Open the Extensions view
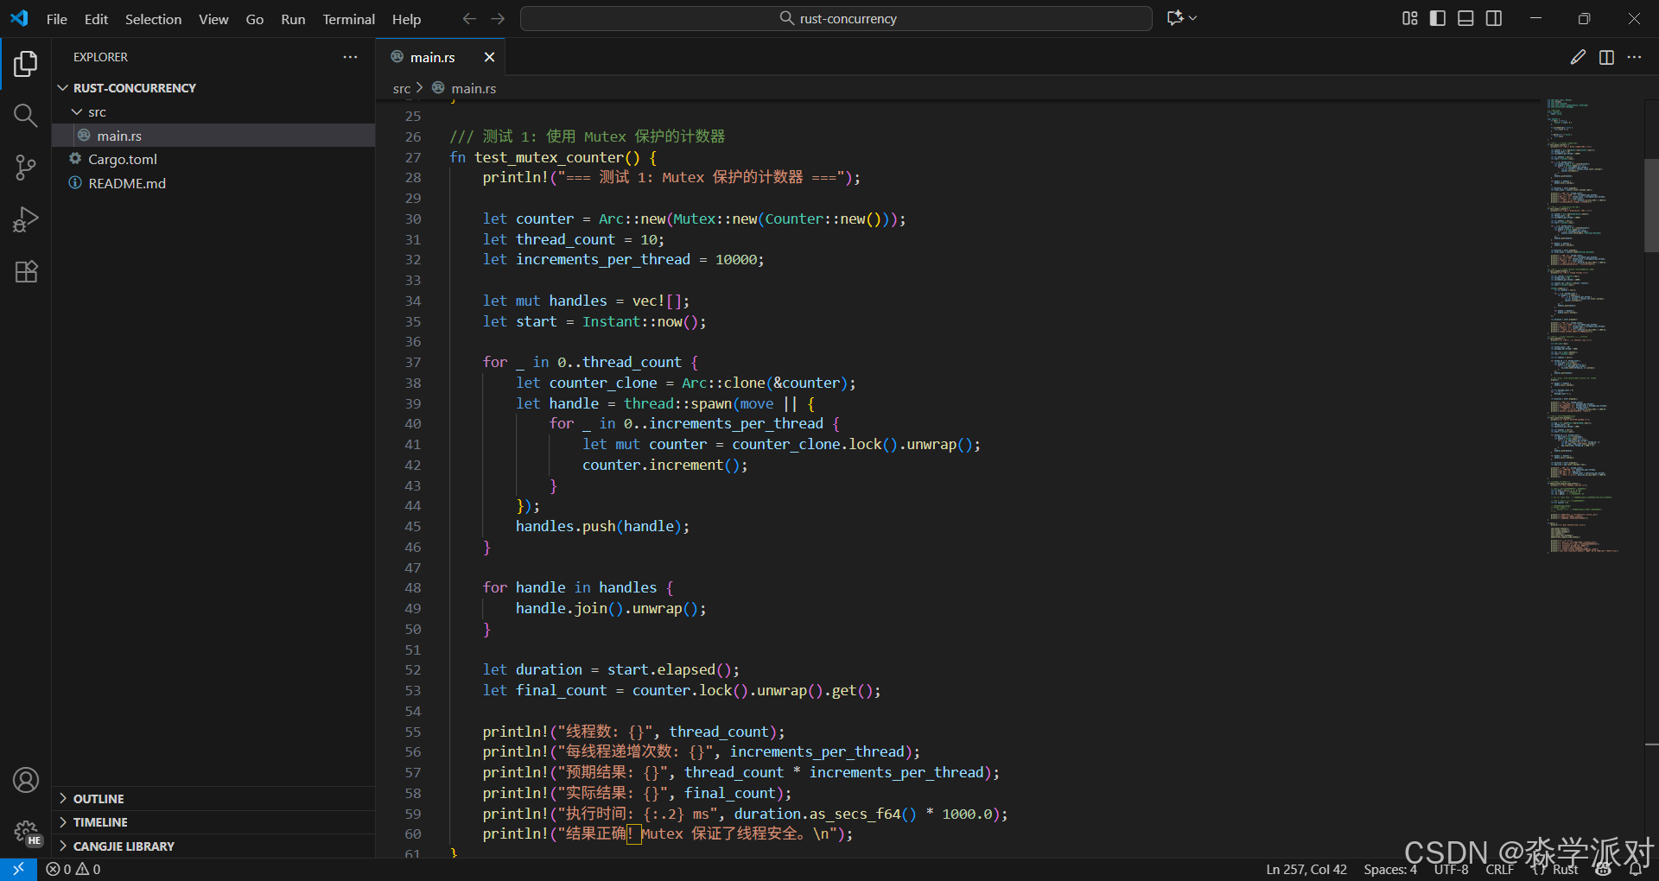 26,271
